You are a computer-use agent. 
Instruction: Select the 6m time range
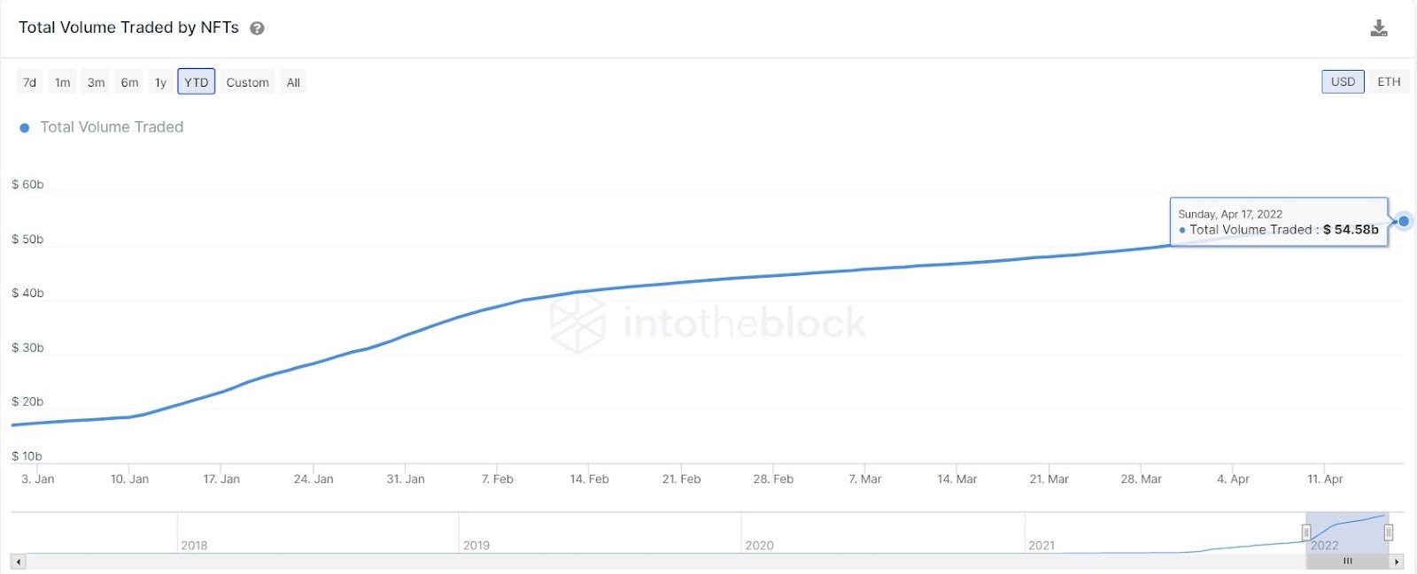pyautogui.click(x=129, y=82)
